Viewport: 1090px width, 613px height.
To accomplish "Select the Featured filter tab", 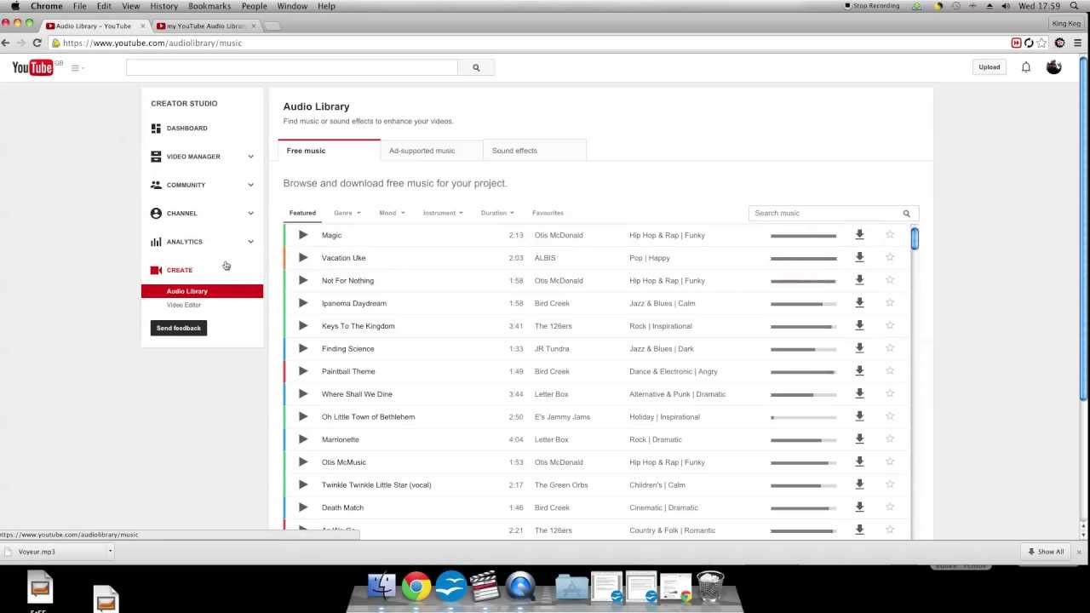I will pyautogui.click(x=302, y=213).
